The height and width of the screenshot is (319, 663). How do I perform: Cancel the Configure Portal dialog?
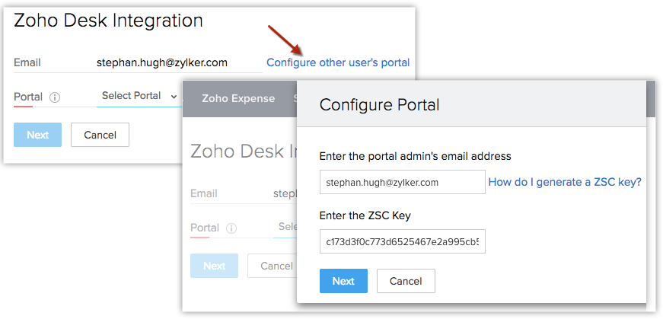405,281
